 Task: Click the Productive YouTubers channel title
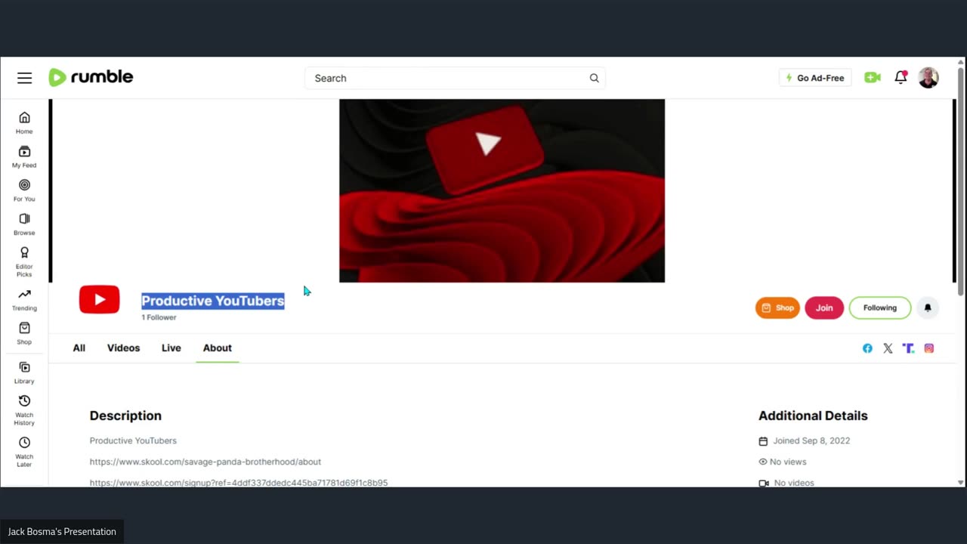click(x=213, y=301)
